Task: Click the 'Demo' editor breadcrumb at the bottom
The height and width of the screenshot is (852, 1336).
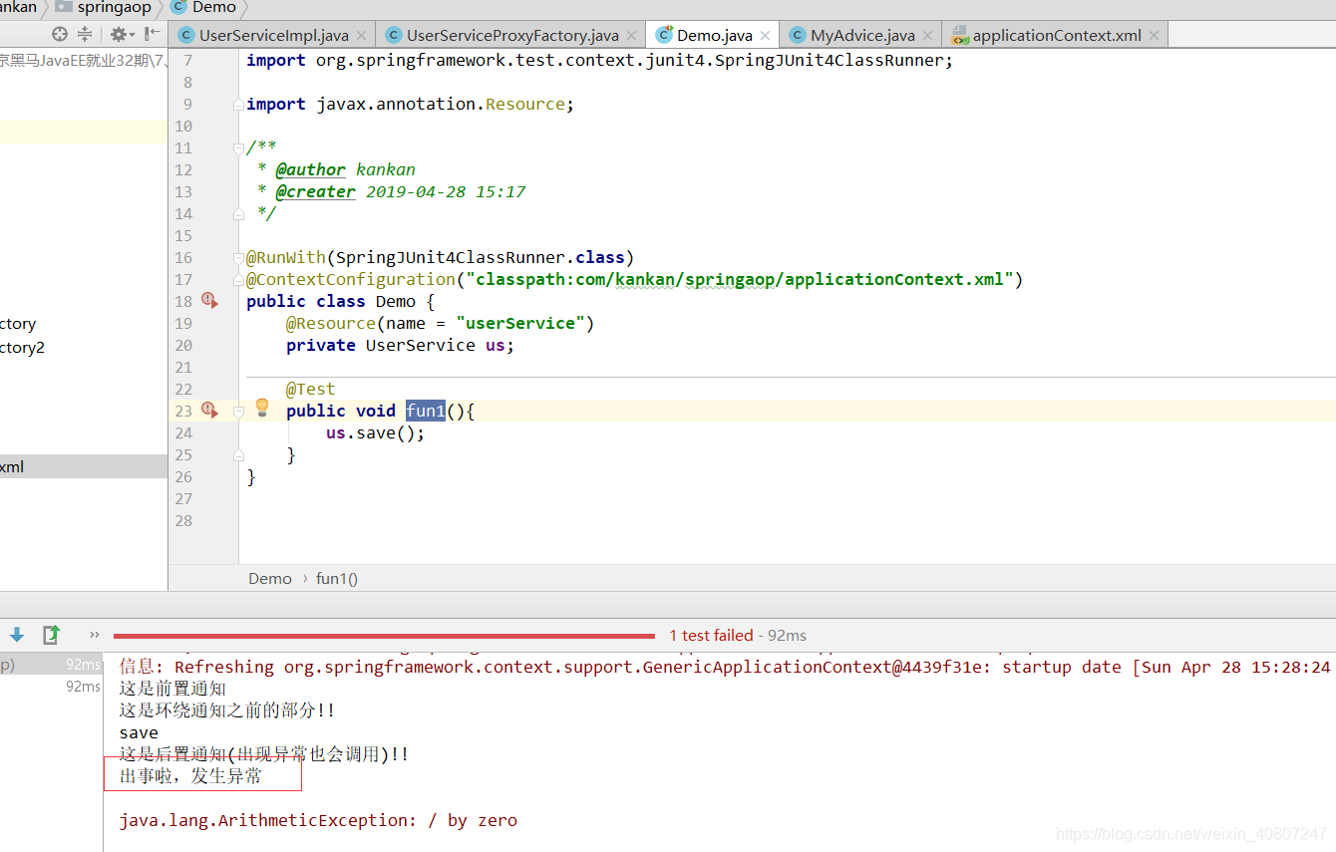Action: click(x=270, y=578)
